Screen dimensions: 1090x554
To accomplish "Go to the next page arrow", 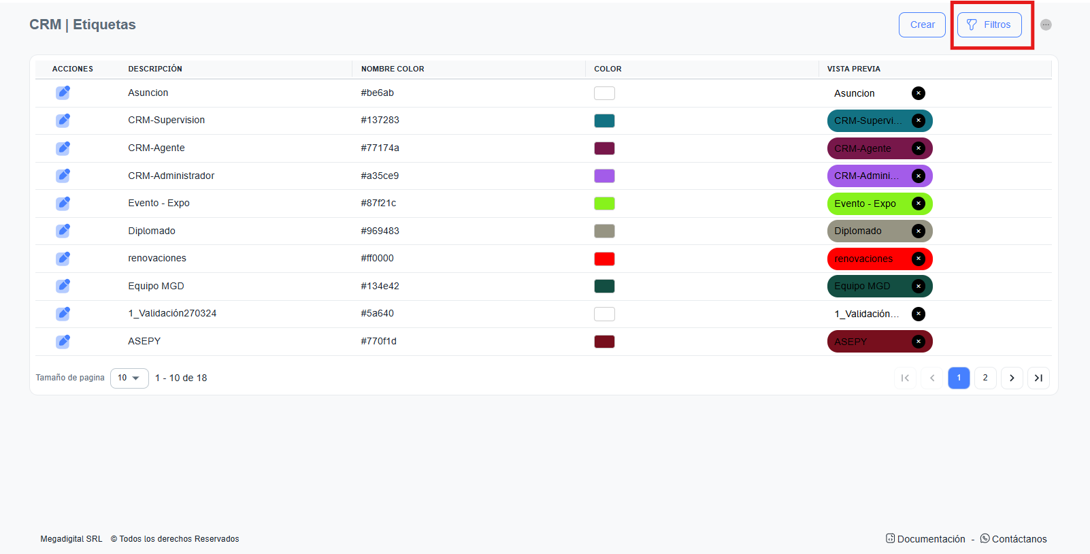I will [1012, 378].
